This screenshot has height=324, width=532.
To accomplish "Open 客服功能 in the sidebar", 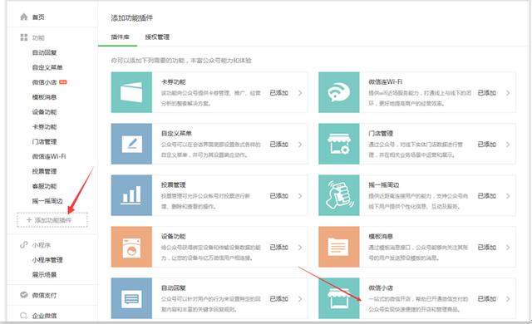I will pos(44,186).
